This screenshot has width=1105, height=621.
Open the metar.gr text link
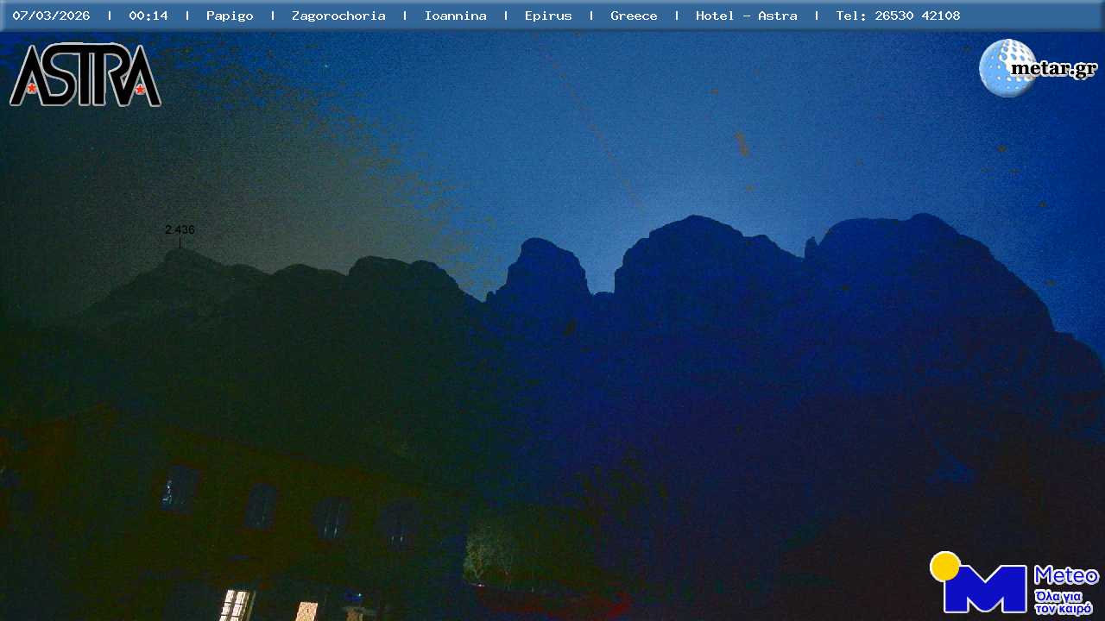[x=1053, y=68]
